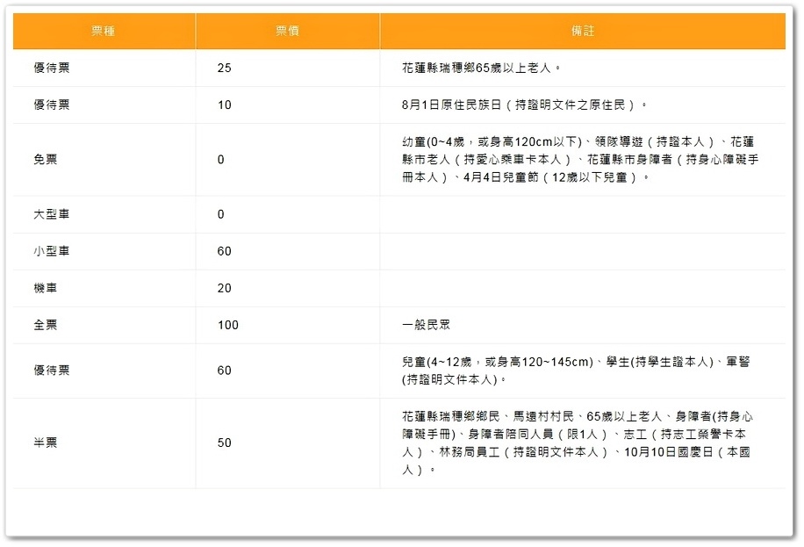Click the 票種 column header
Image resolution: width=804 pixels, height=547 pixels.
pyautogui.click(x=103, y=31)
